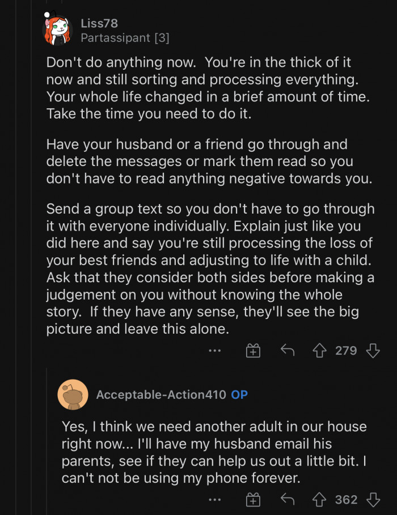Image resolution: width=397 pixels, height=515 pixels.
Task: Reply to the Acceptable-Action410 comment
Action: 288,499
